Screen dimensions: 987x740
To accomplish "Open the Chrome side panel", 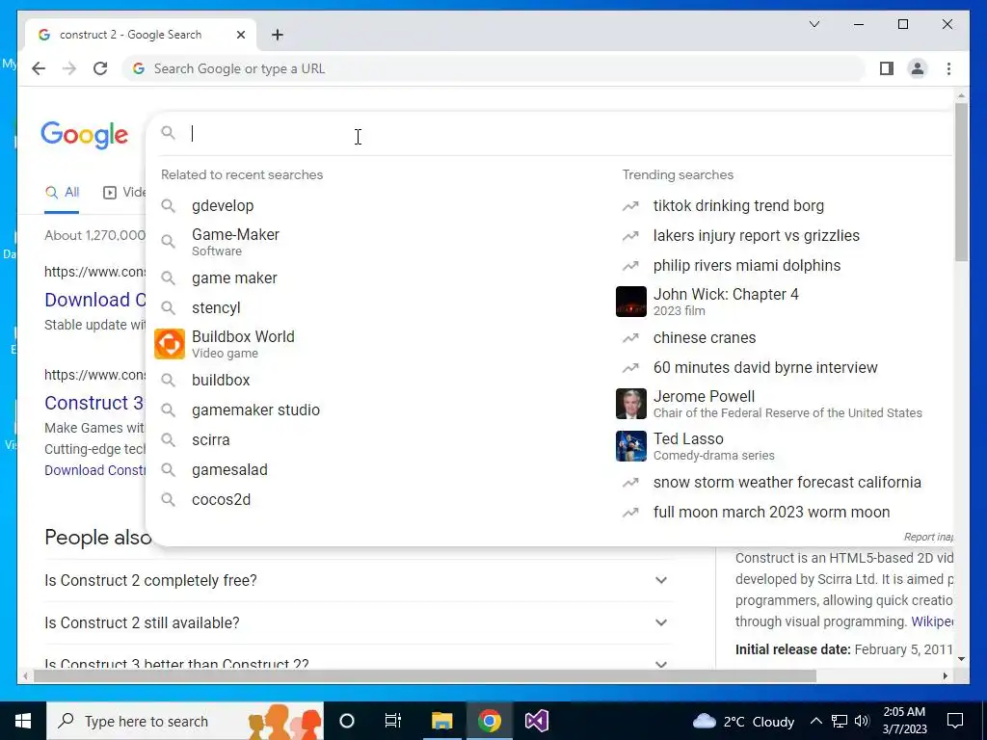I will pos(887,68).
